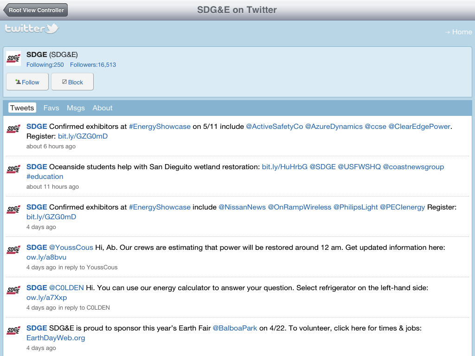The image size is (475, 356).
Task: Click SDGE username on the Earth Fair tweet
Action: 37,328
